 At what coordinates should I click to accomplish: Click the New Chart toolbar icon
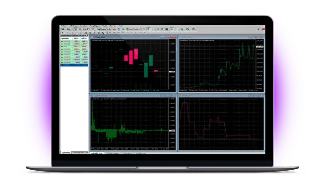(x=63, y=29)
